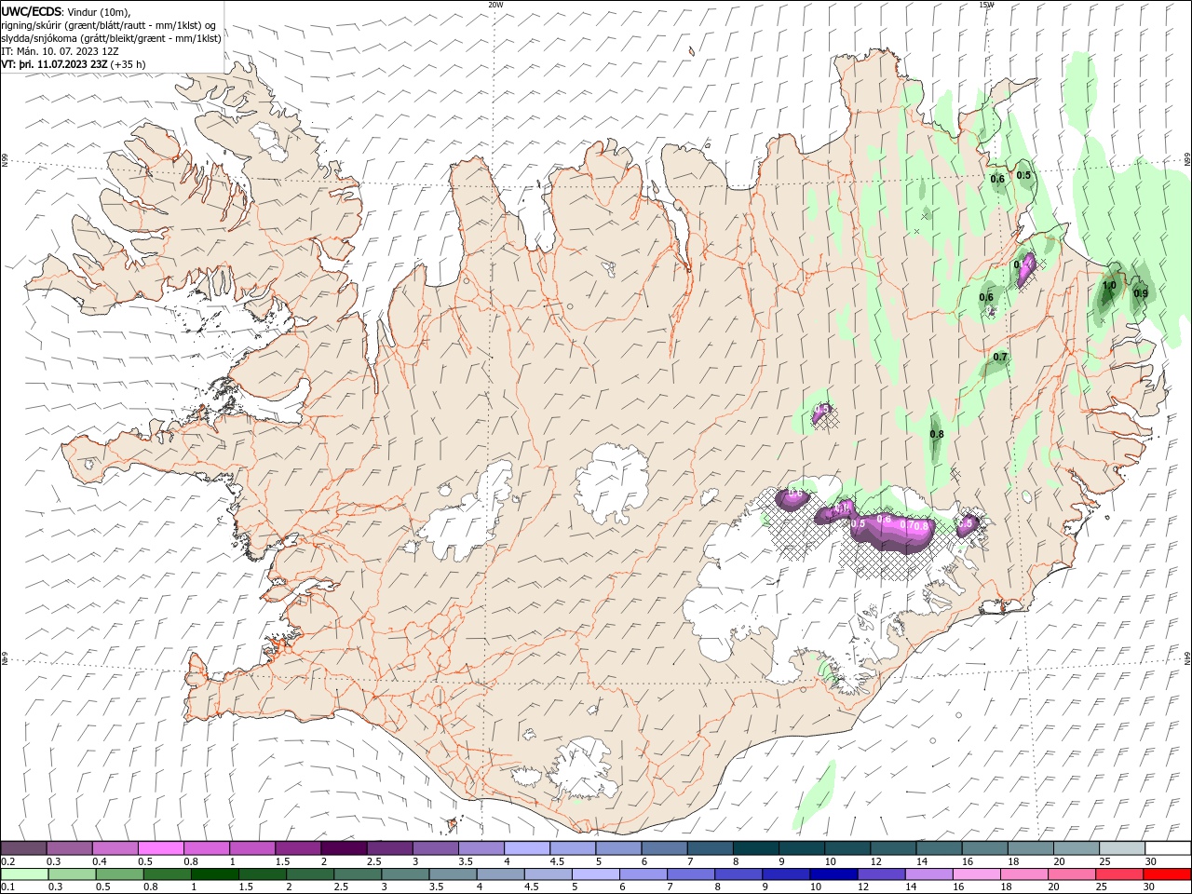Pick snow scale swatch starting at 4
Screen dimensions: 1192x894
pyautogui.click(x=527, y=848)
